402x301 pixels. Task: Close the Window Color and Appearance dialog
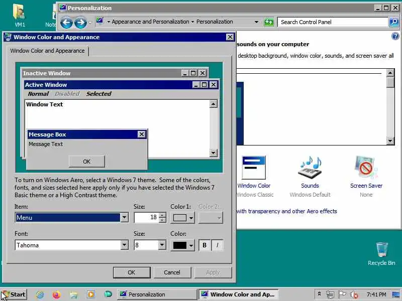pyautogui.click(x=230, y=37)
